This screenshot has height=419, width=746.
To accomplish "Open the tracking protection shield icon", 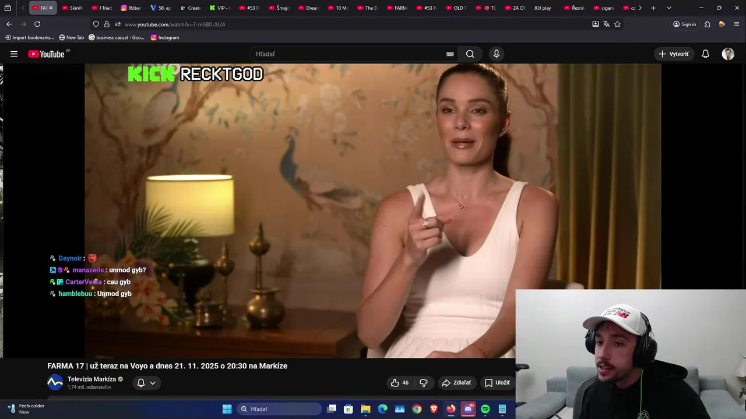I will 96,24.
